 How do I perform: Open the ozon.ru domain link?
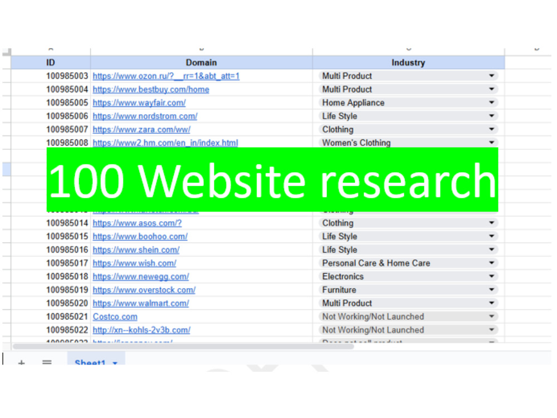pos(166,76)
